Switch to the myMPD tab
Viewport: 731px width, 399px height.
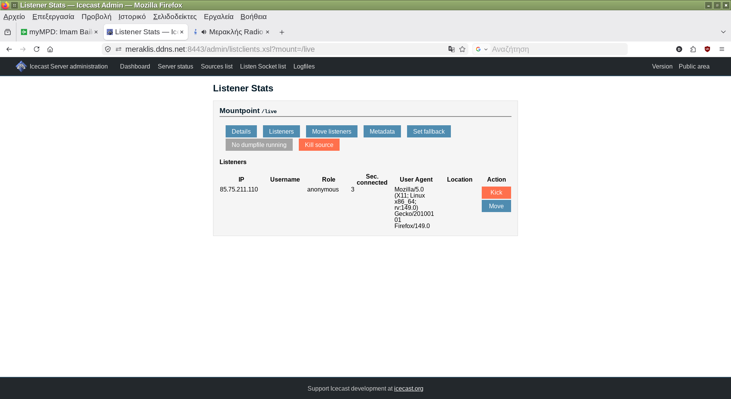point(59,32)
